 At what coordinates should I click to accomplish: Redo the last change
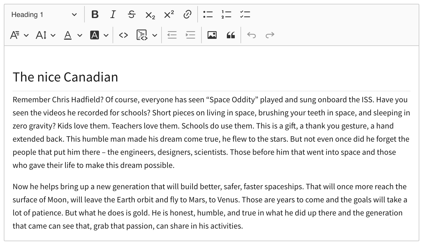coord(270,35)
